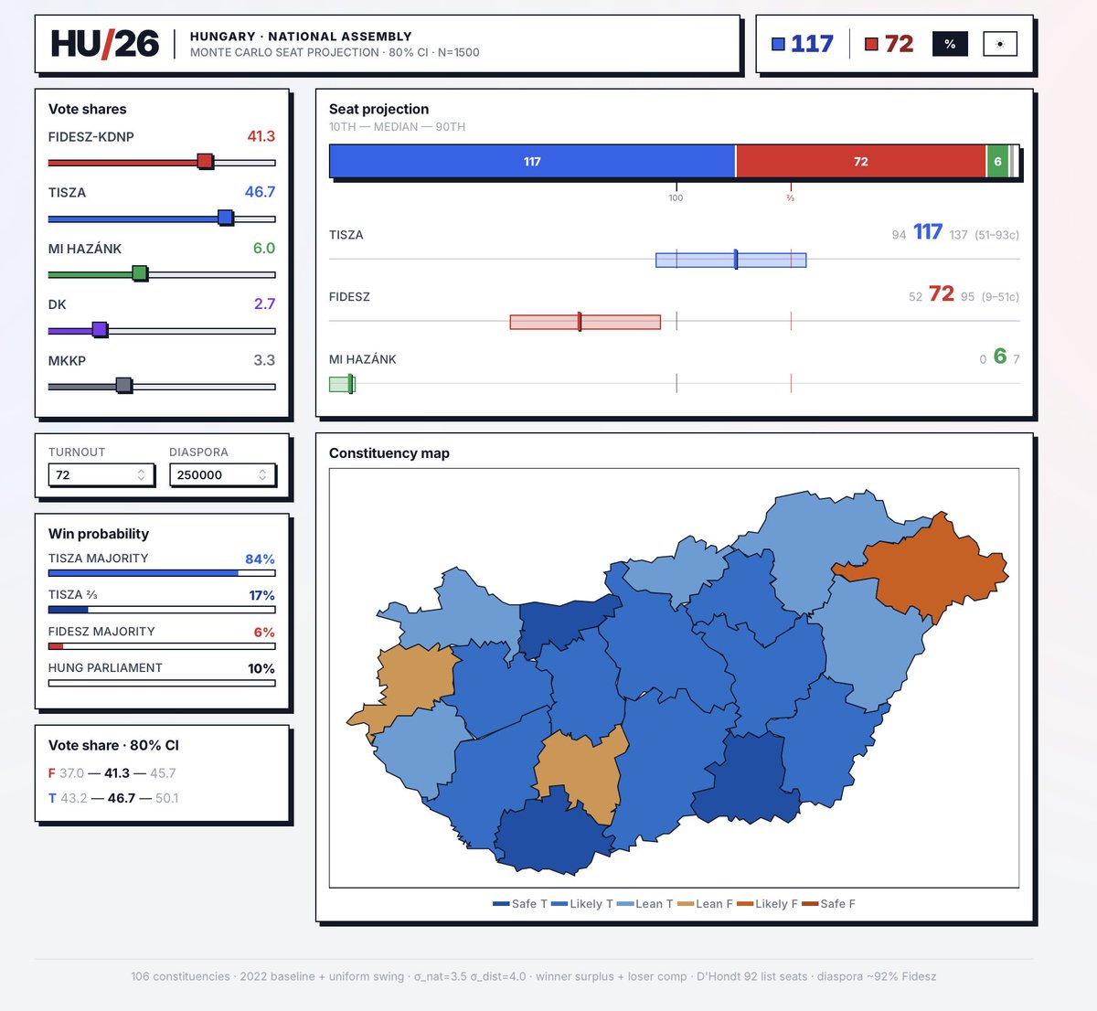The image size is (1097, 1011).
Task: Click the footer methodology text
Action: (x=534, y=976)
